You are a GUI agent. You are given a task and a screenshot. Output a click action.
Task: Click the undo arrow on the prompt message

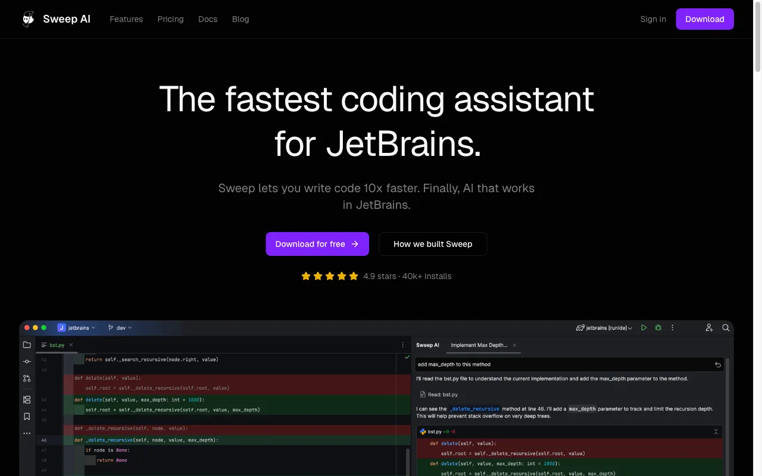point(718,364)
